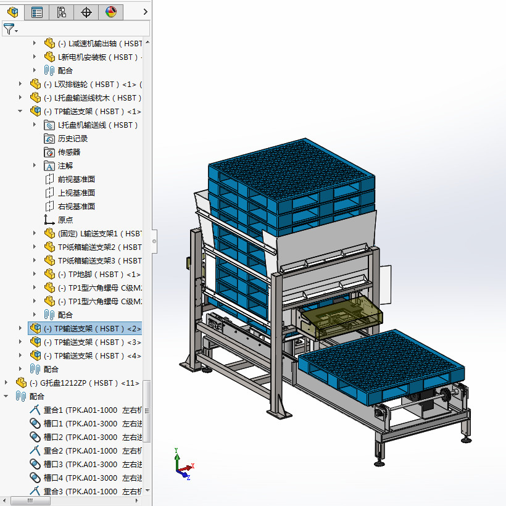Viewport: 506px width, 506px height.
Task: Click the second TP1型六角螺母 part icon
Action: (49, 301)
